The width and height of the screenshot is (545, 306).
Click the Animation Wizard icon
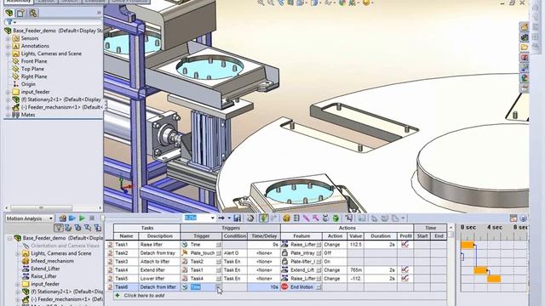250,218
